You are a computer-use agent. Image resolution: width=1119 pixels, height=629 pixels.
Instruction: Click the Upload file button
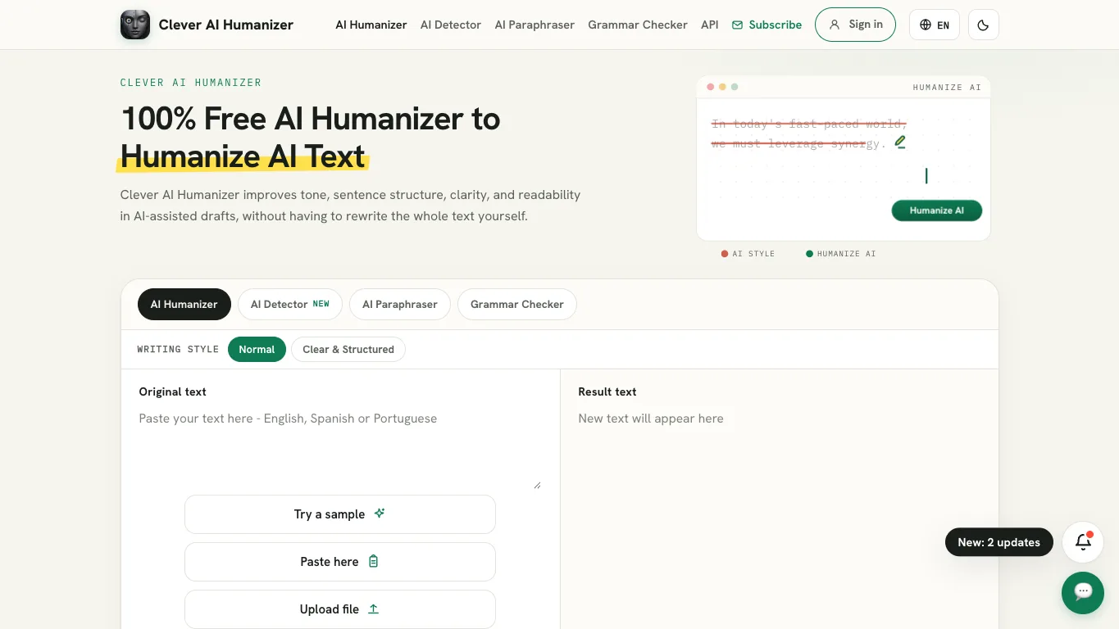340,609
